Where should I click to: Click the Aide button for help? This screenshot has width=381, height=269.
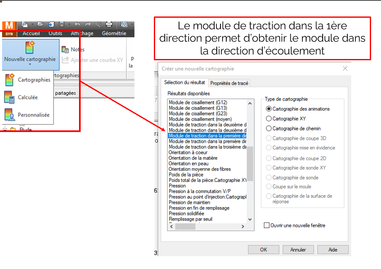[333, 249]
